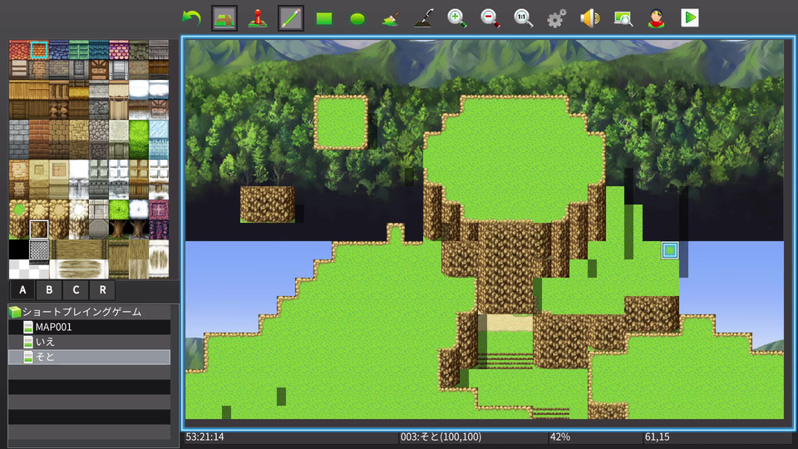This screenshot has height=449, width=798.
Task: Click the small floating grass island on the map
Action: point(341,123)
